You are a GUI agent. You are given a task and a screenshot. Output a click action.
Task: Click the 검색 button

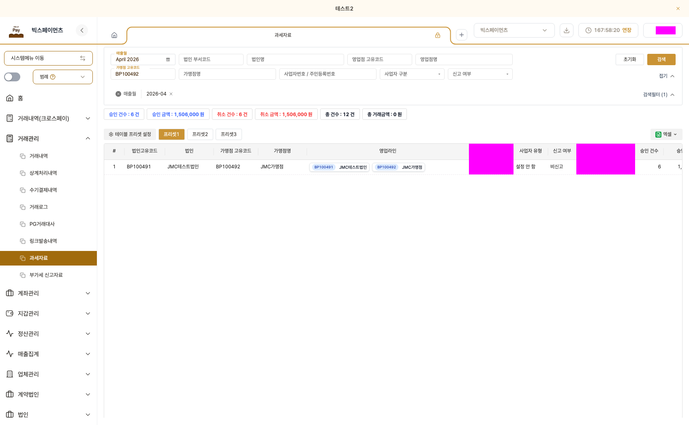tap(661, 59)
